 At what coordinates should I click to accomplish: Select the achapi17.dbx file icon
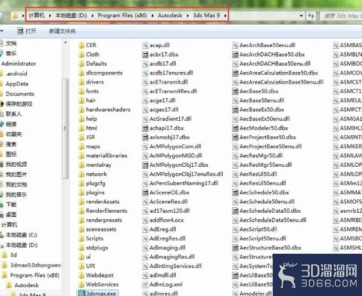pyautogui.click(x=145, y=128)
